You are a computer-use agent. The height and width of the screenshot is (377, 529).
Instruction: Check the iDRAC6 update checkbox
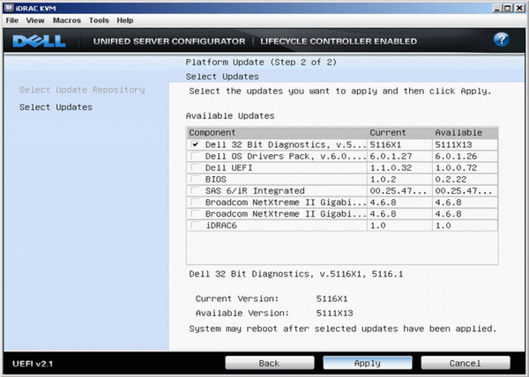[195, 225]
